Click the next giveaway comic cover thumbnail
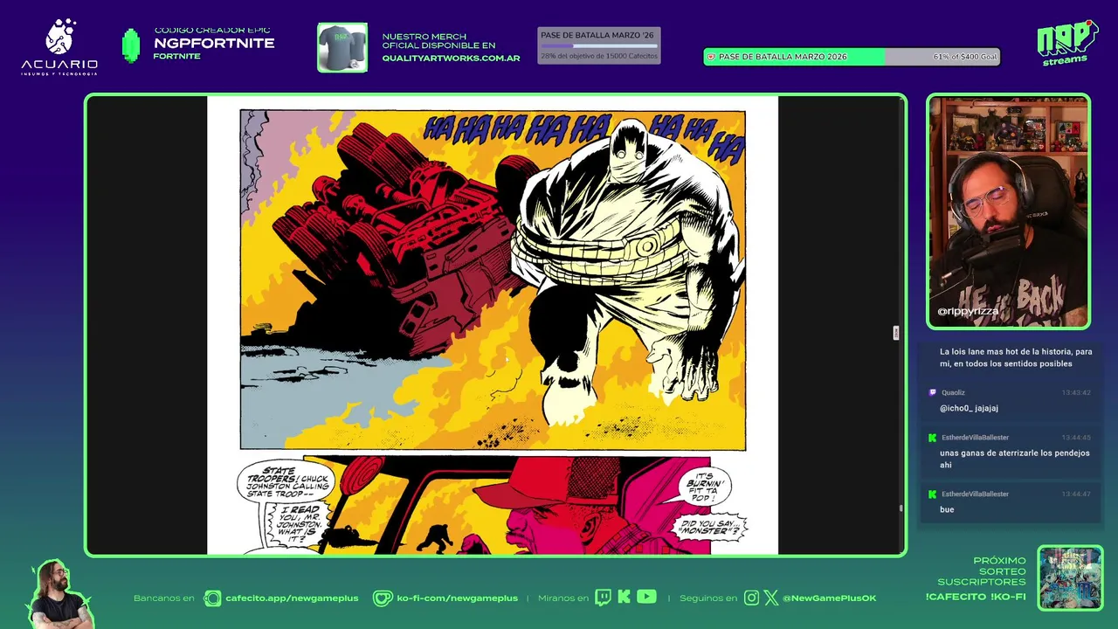 [1070, 578]
